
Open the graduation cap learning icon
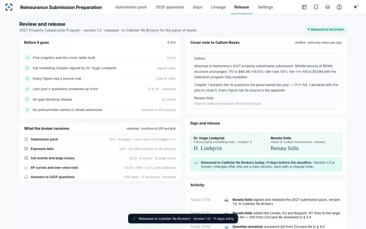(x=328, y=7)
